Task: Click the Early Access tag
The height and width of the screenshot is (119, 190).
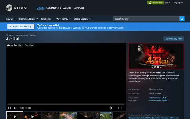Action: click(134, 118)
